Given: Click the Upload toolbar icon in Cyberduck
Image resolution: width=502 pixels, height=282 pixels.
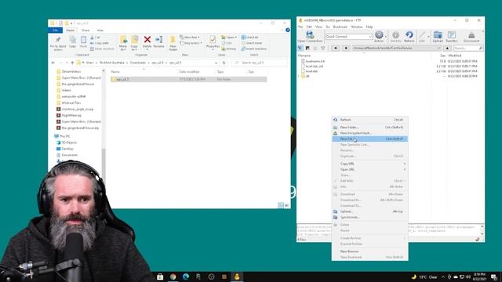Looking at the screenshot, I should [438, 37].
